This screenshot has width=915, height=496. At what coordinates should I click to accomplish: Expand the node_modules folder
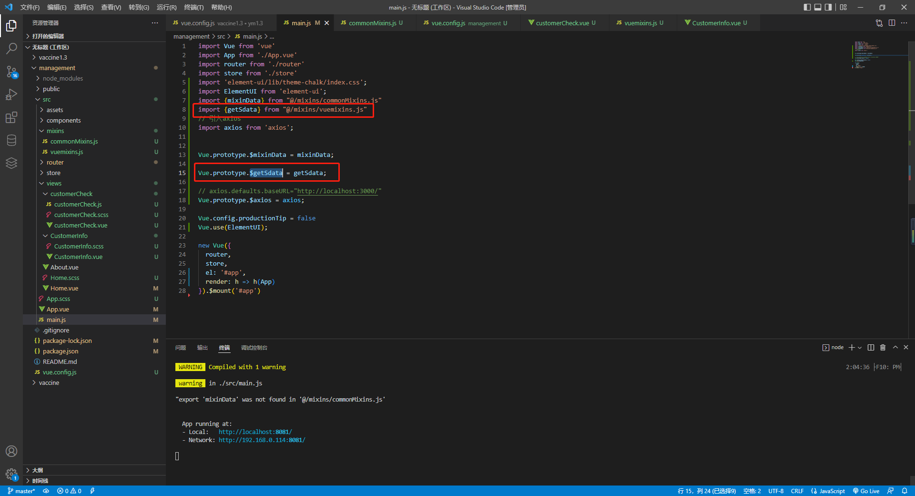click(x=62, y=79)
